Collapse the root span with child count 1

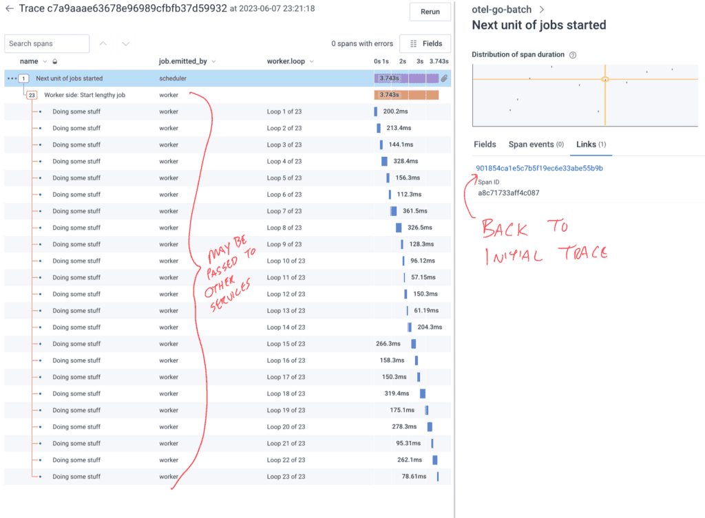[24, 78]
